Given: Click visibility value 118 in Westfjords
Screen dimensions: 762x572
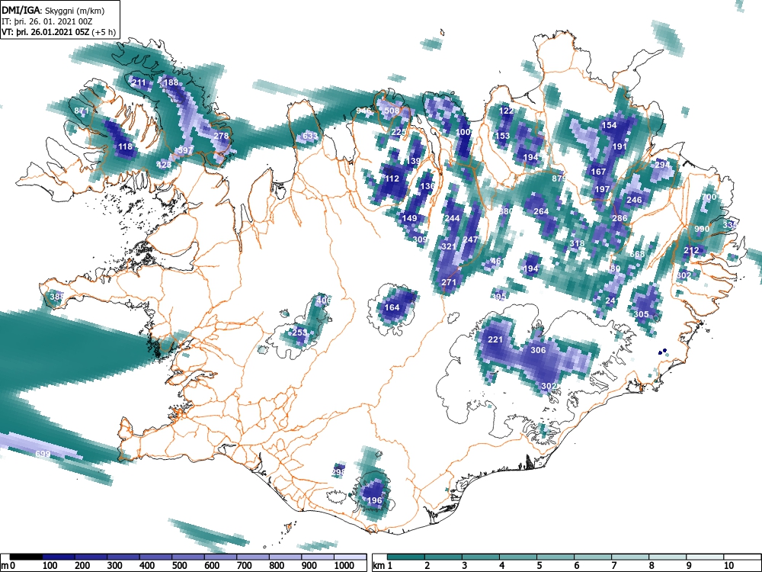Looking at the screenshot, I should (125, 147).
